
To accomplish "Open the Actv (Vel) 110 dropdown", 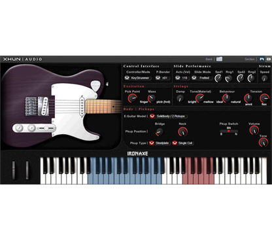I will click(x=182, y=78).
